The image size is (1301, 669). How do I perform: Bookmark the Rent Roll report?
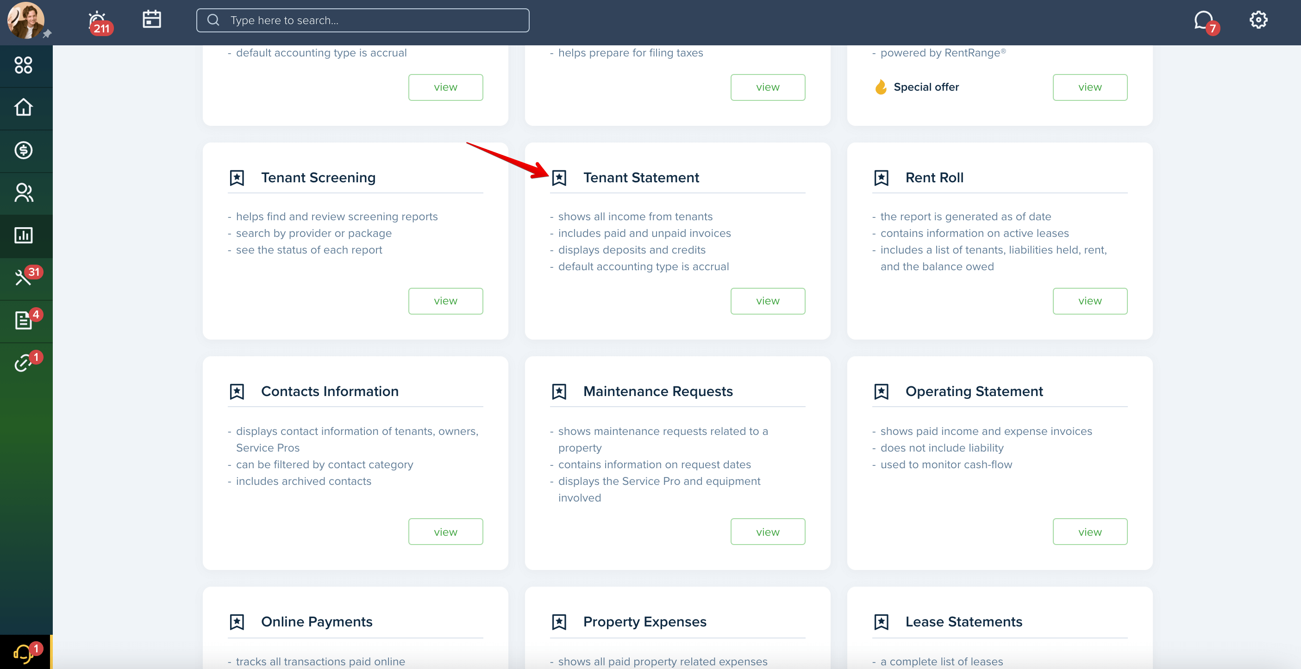[x=882, y=178]
